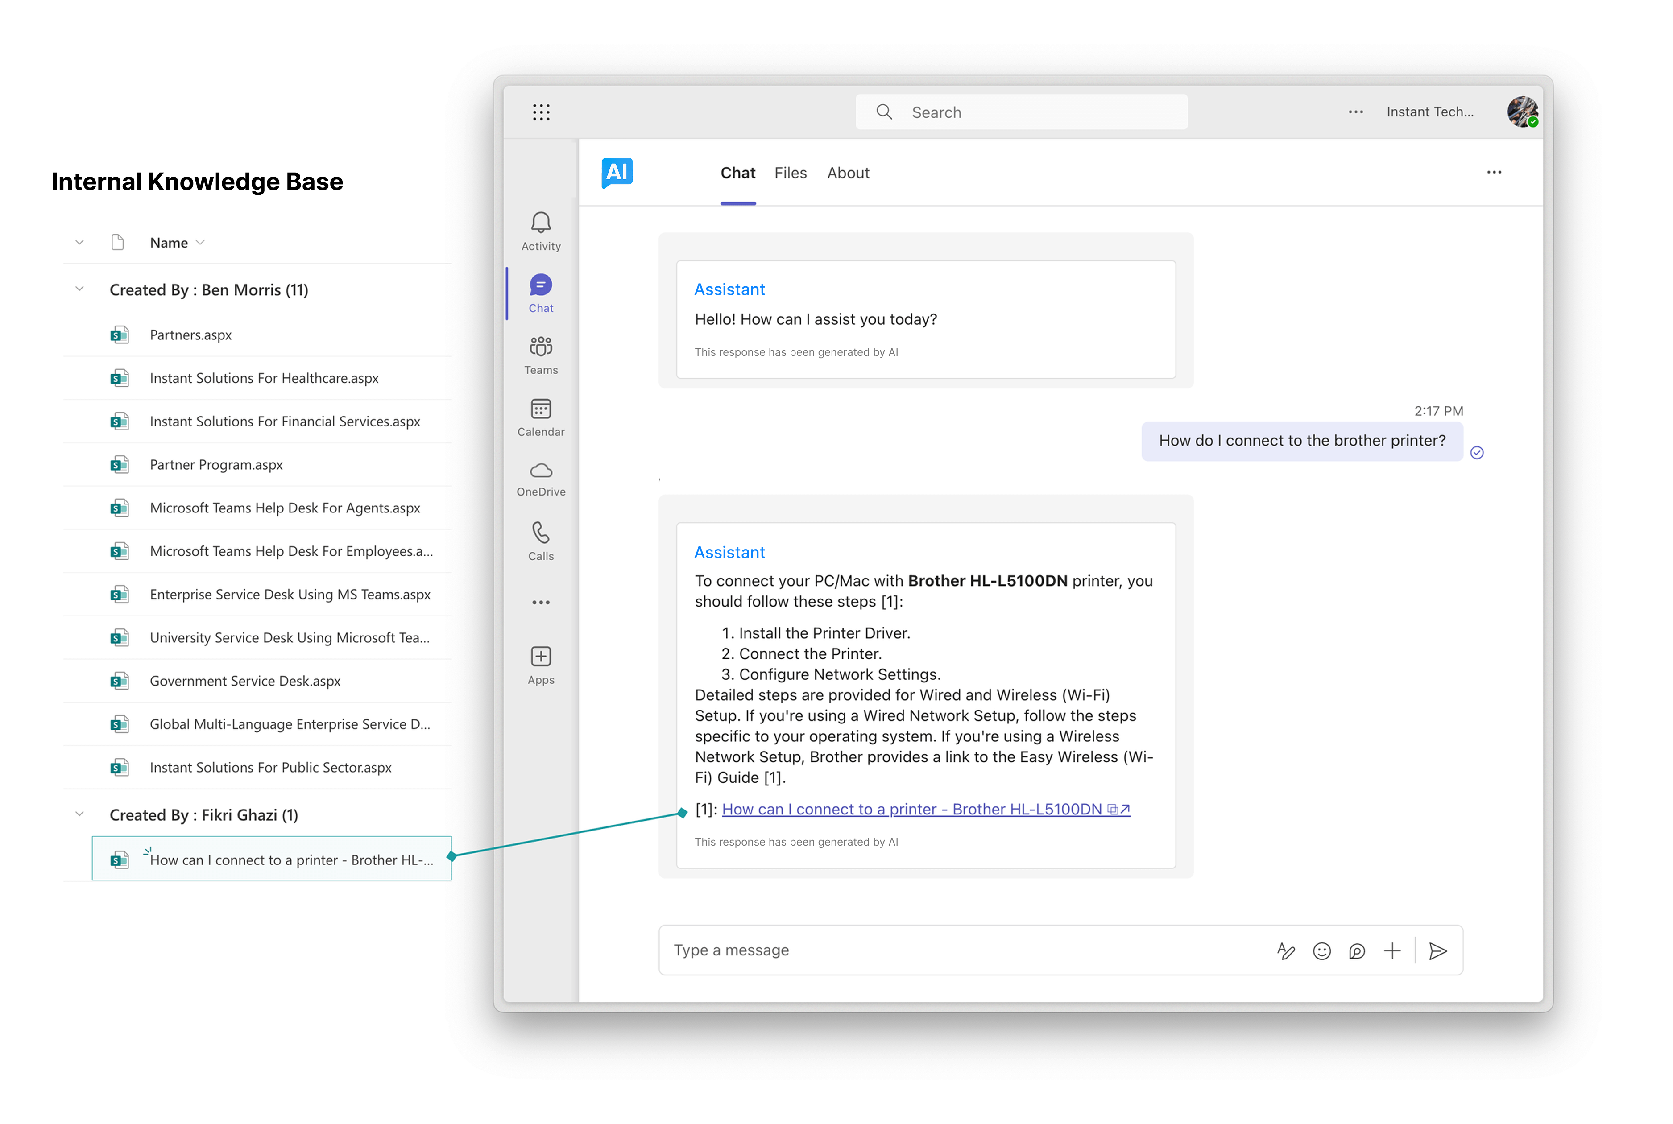Open the app launcher grid icon

coord(541,112)
